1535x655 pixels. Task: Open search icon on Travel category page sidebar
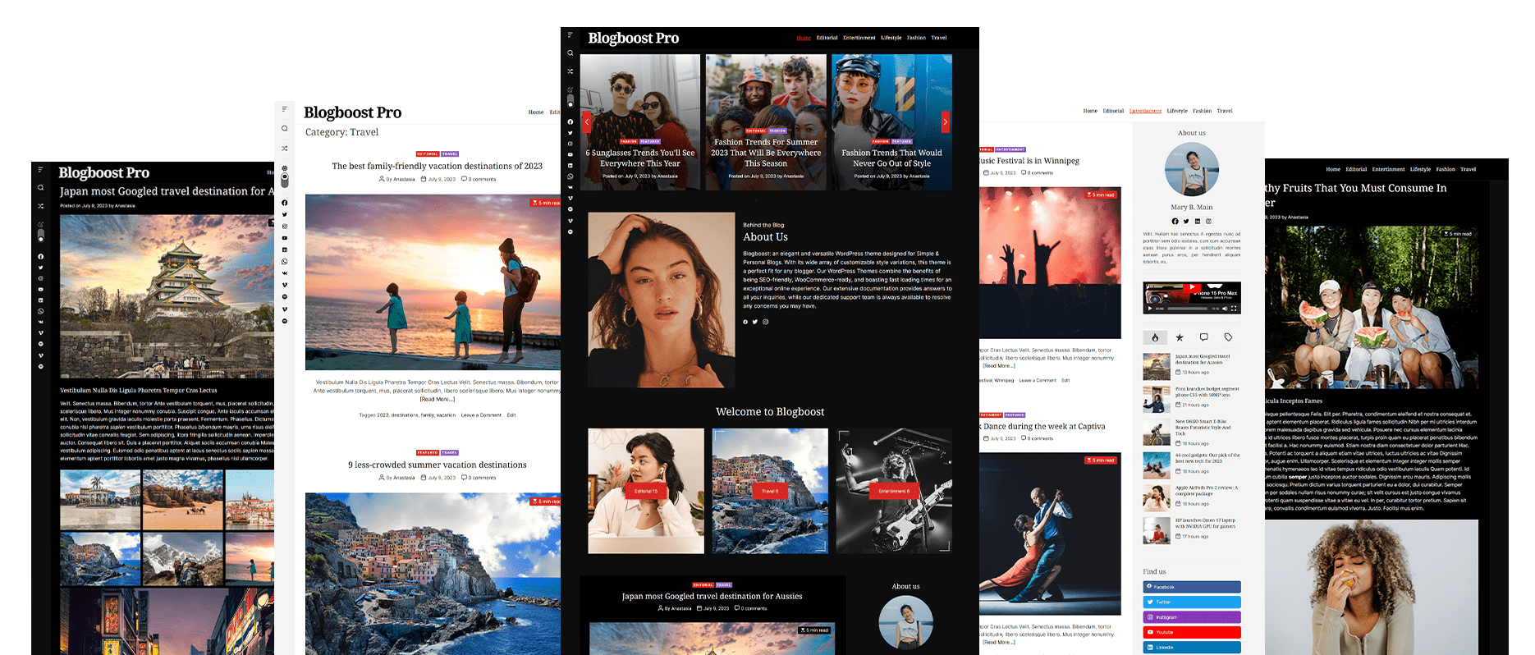point(284,128)
